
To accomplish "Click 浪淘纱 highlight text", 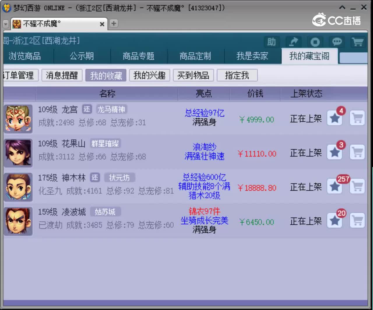I will pyautogui.click(x=204, y=147).
